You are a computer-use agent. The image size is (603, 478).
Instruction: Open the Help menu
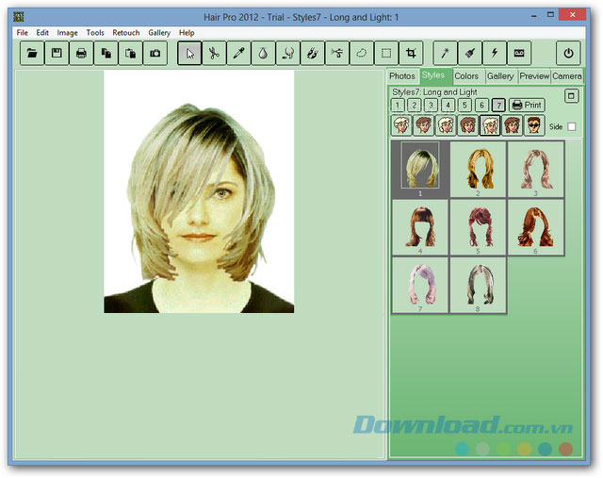(x=187, y=33)
